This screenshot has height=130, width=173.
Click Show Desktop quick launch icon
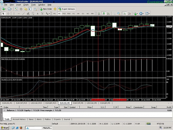pos(13,128)
